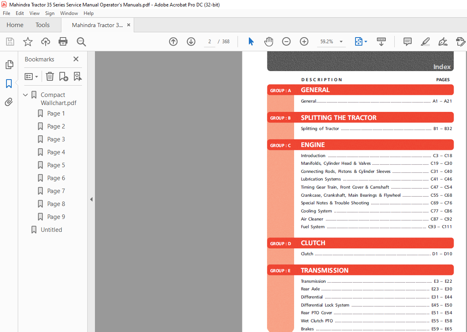
Task: Click the Wet Clutch PTO entry
Action: 376,321
